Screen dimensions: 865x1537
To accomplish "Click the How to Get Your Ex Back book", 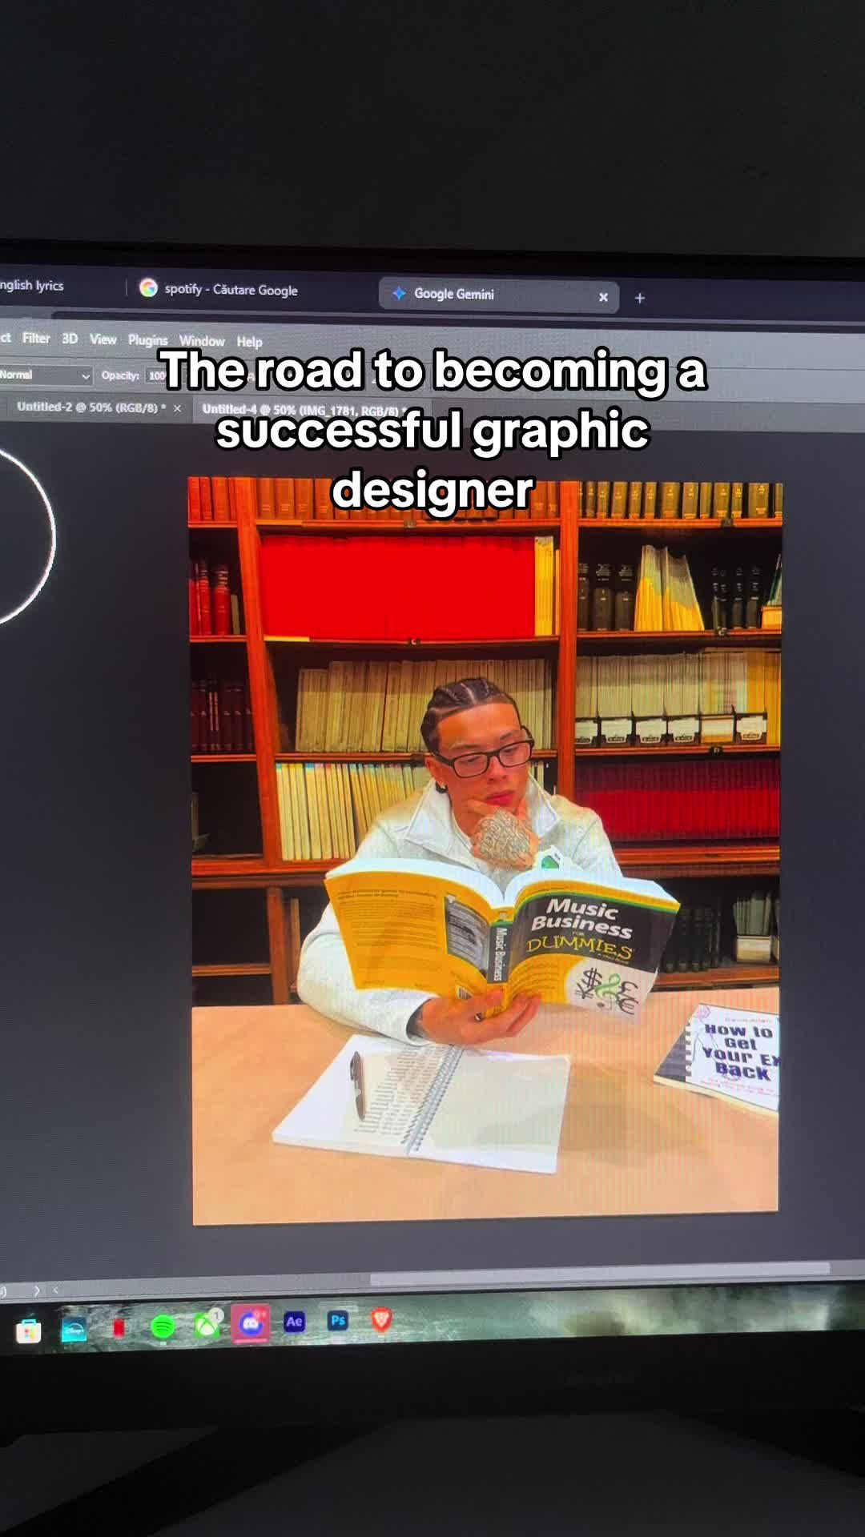I will click(x=721, y=1057).
